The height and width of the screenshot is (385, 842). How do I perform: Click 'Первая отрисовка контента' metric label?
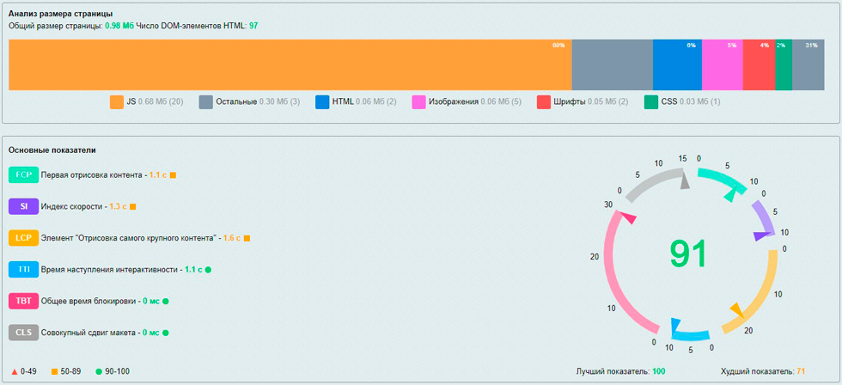(x=92, y=175)
